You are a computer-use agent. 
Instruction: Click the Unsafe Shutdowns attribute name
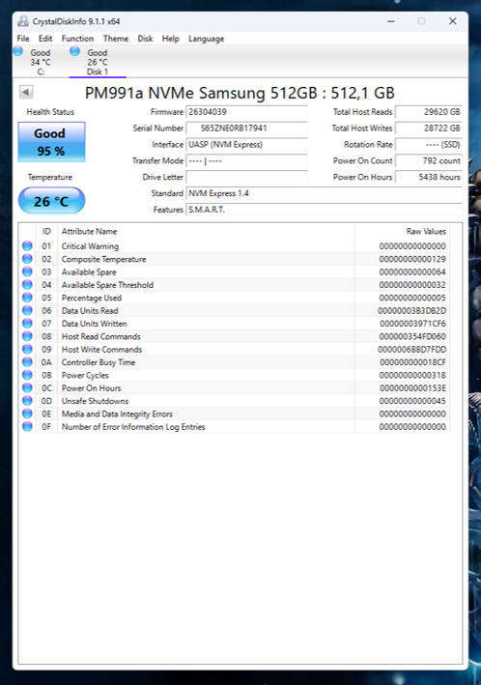point(95,401)
